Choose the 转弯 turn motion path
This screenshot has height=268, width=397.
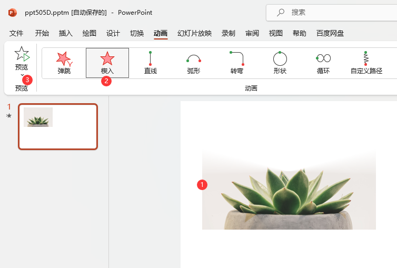(237, 63)
